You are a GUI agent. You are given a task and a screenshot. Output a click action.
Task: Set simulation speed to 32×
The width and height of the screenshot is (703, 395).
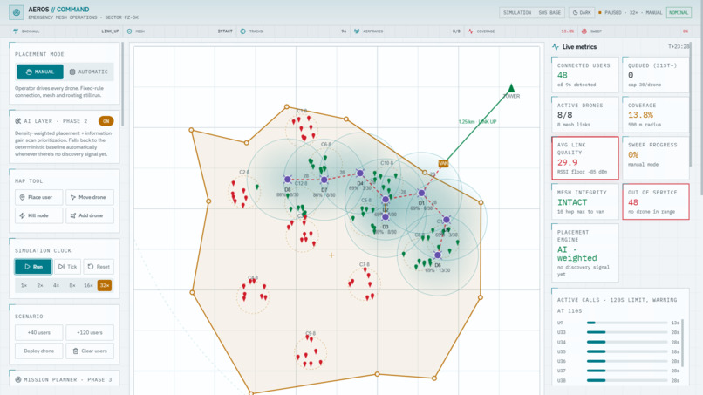[x=105, y=286]
